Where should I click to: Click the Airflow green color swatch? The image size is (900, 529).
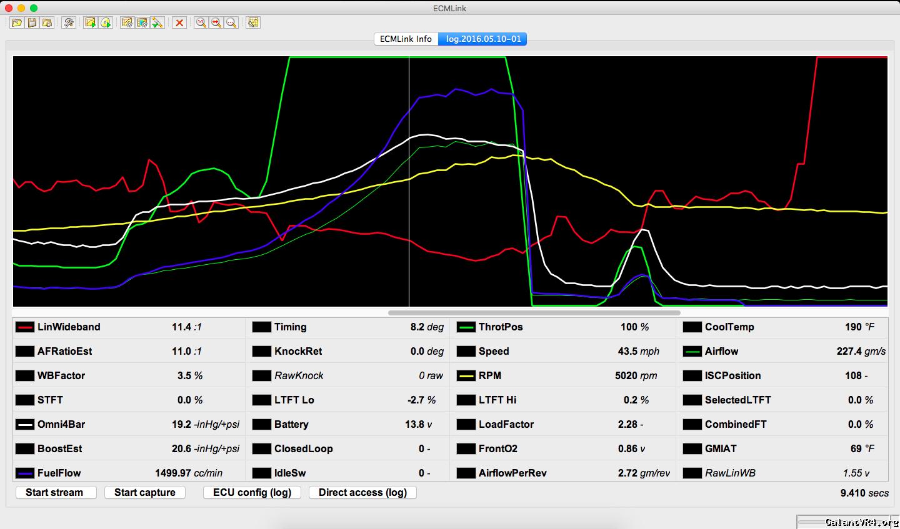click(x=692, y=352)
